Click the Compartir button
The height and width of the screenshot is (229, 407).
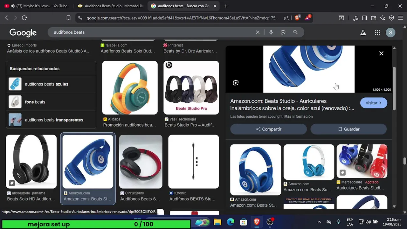269,129
